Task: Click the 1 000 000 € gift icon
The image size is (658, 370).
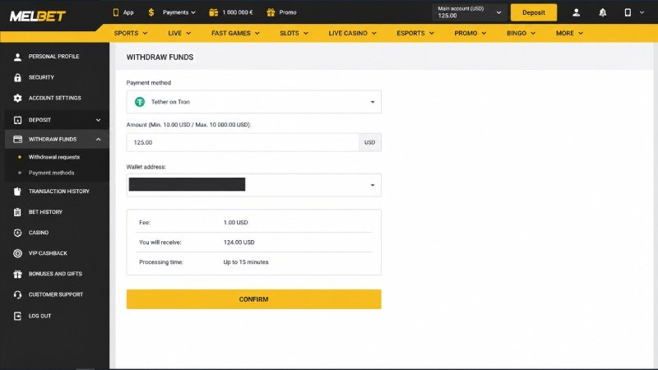Action: tap(214, 12)
